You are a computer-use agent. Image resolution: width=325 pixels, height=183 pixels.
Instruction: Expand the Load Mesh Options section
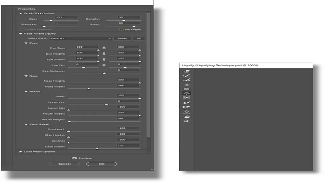pyautogui.click(x=21, y=152)
